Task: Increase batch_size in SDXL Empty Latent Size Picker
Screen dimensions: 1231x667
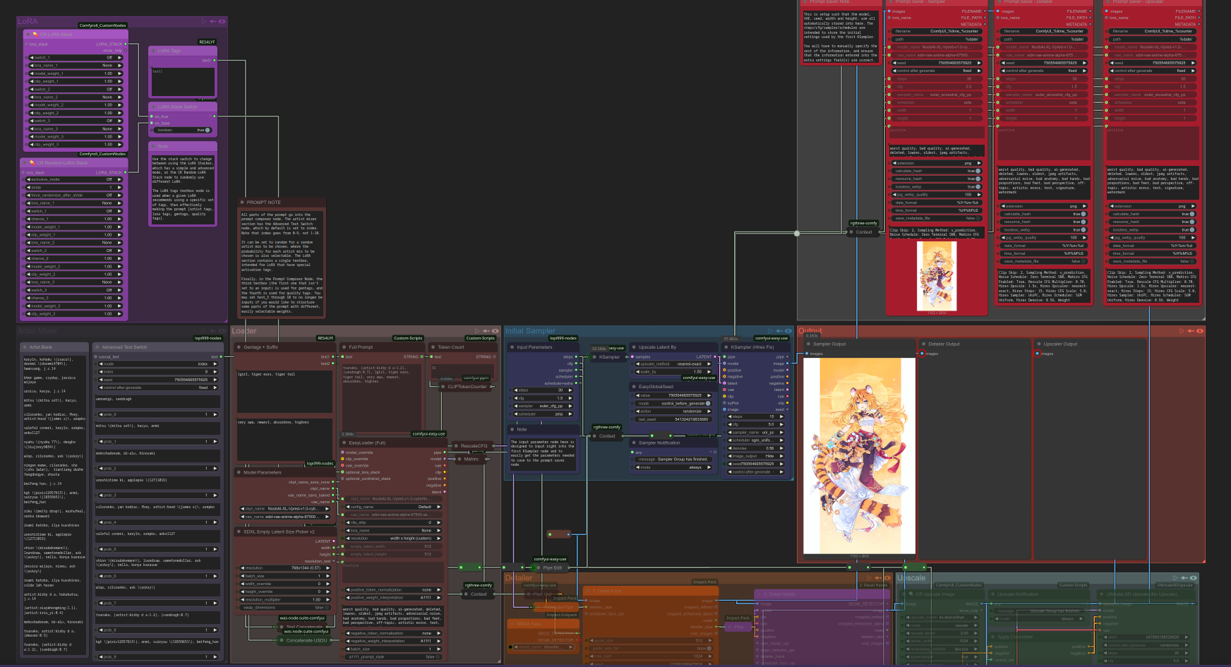Action: point(329,576)
